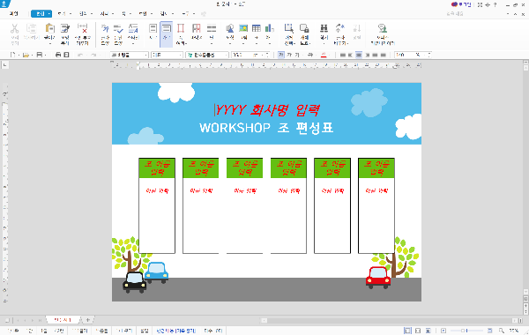
Task: Click the Replace text icon
Action: [340, 29]
